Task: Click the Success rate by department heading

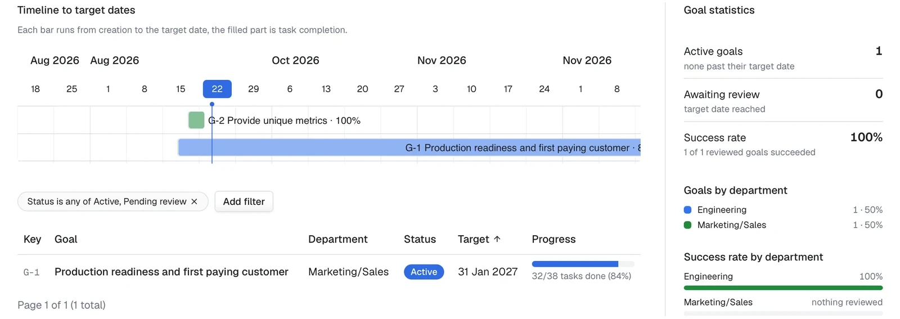Action: coord(753,257)
